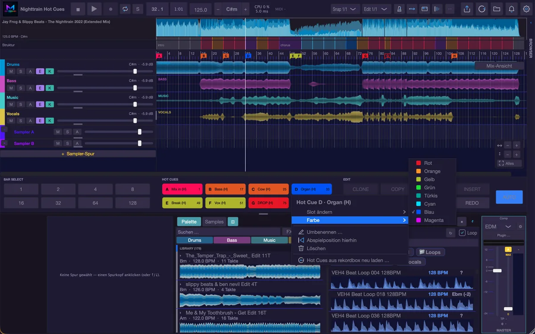The image size is (535, 334).
Task: Start playback with the play button
Action: click(94, 9)
